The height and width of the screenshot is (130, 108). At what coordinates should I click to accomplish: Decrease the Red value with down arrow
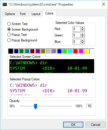click(82, 30)
